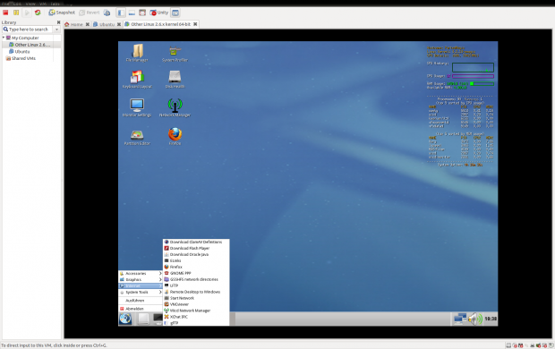Open System Profiler desktop icon

pos(175,53)
